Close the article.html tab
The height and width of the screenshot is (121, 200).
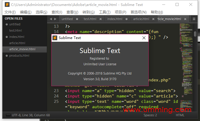tap(153, 19)
